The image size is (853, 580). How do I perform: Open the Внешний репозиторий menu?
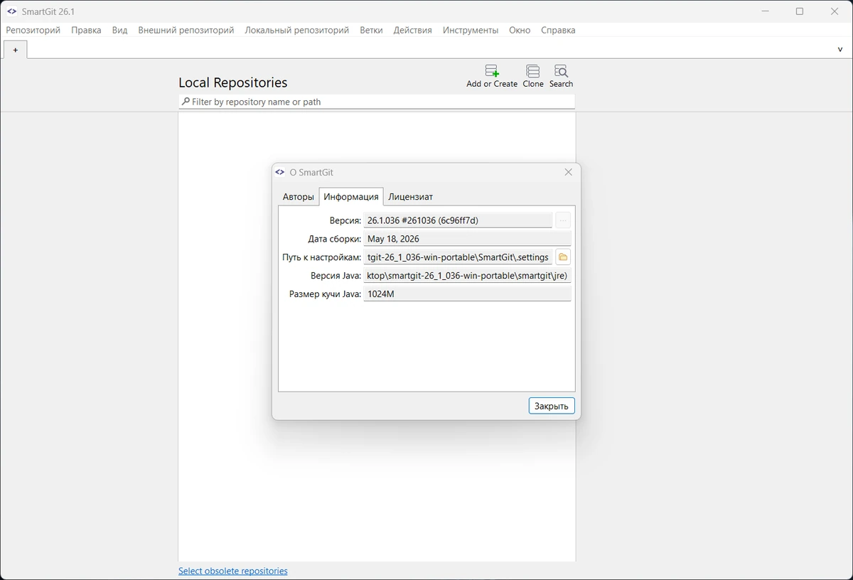tap(186, 30)
